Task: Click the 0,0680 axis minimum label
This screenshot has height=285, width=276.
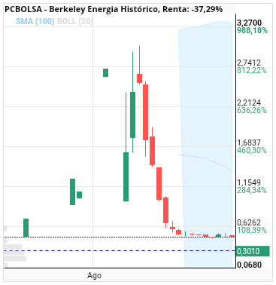Action: [x=249, y=265]
